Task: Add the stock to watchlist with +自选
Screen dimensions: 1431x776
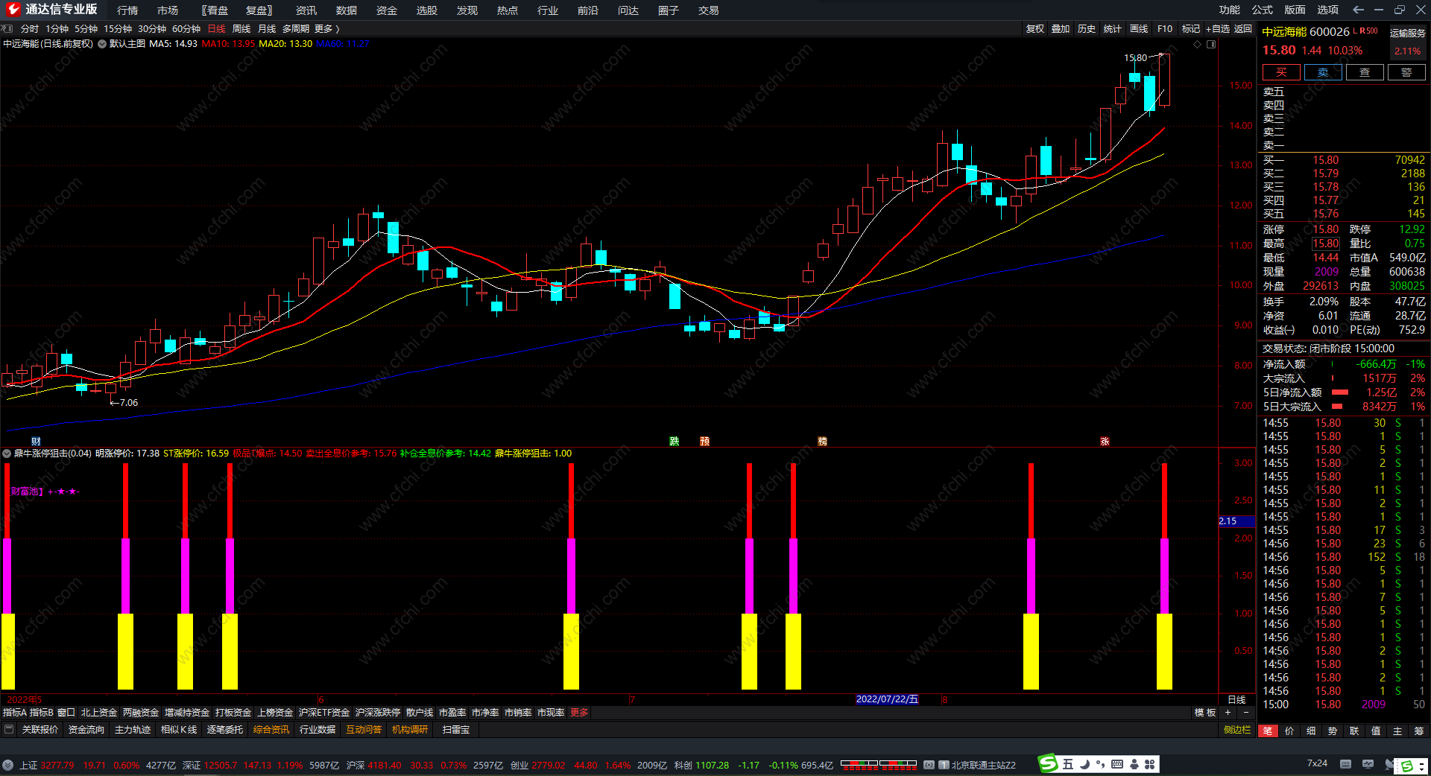Action: tap(1218, 29)
